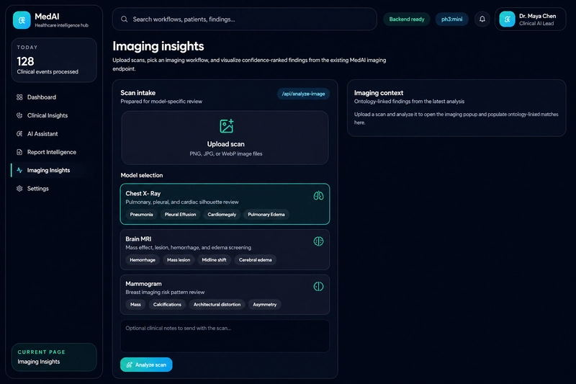Viewport: 576px width, 384px height.
Task: Click the search magnifier icon
Action: pos(124,19)
